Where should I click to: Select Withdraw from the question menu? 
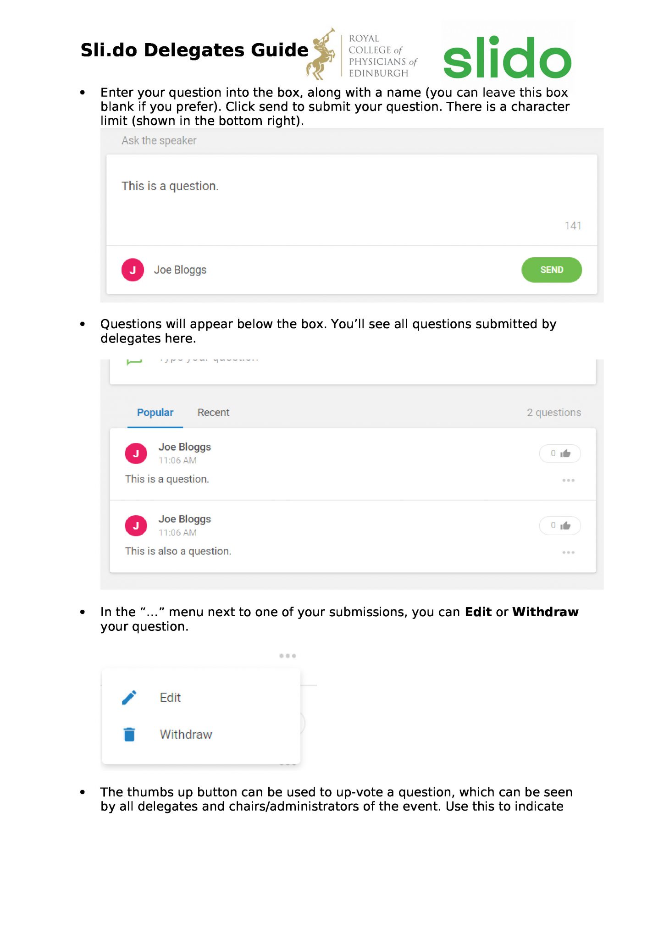coord(186,734)
